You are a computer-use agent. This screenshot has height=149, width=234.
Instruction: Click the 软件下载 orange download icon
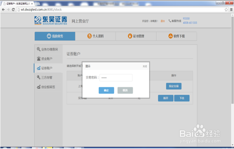click(170, 36)
